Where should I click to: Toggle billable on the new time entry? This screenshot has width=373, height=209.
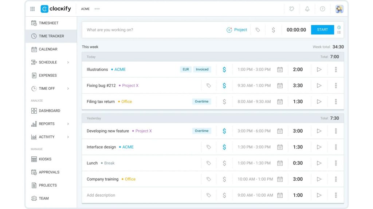(x=273, y=30)
